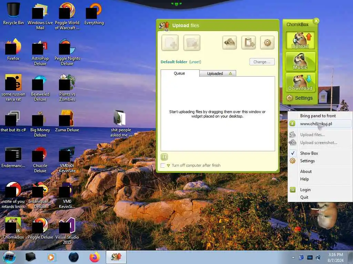This screenshot has height=264, width=353.
Task: Select the Zuma Deluxe desktop icon
Action: [x=67, y=121]
